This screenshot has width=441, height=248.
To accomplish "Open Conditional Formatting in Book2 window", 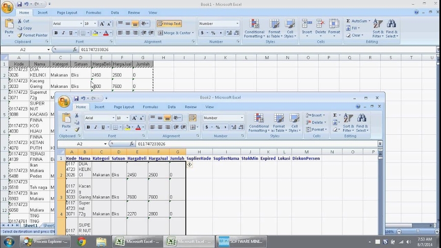I will tap(258, 123).
